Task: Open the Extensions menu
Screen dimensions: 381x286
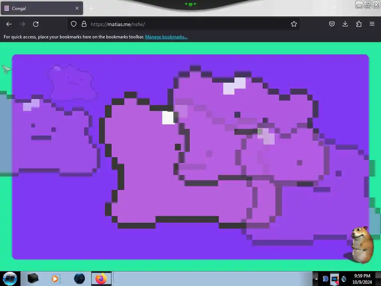Action: pos(359,24)
